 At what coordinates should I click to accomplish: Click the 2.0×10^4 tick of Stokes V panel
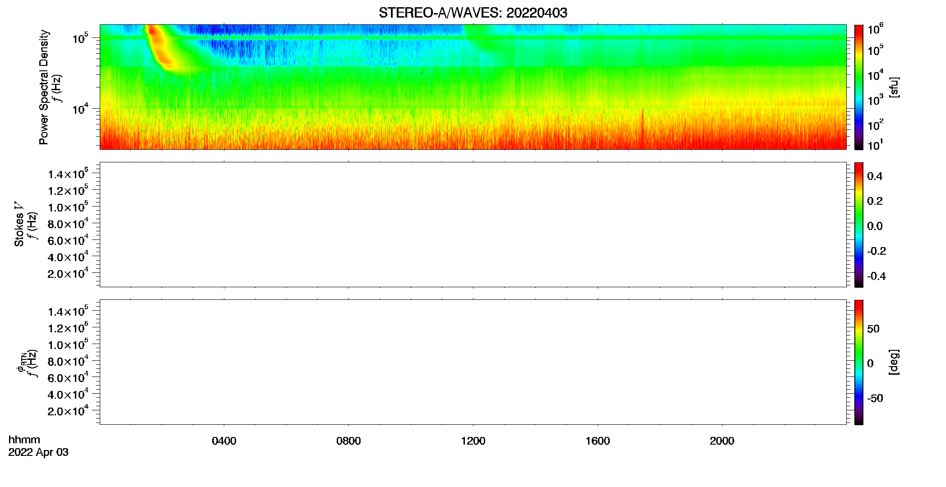pos(68,273)
